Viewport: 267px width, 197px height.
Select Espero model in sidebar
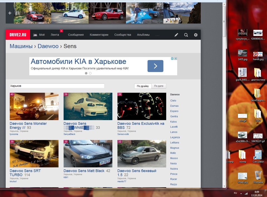pyautogui.click(x=174, y=111)
